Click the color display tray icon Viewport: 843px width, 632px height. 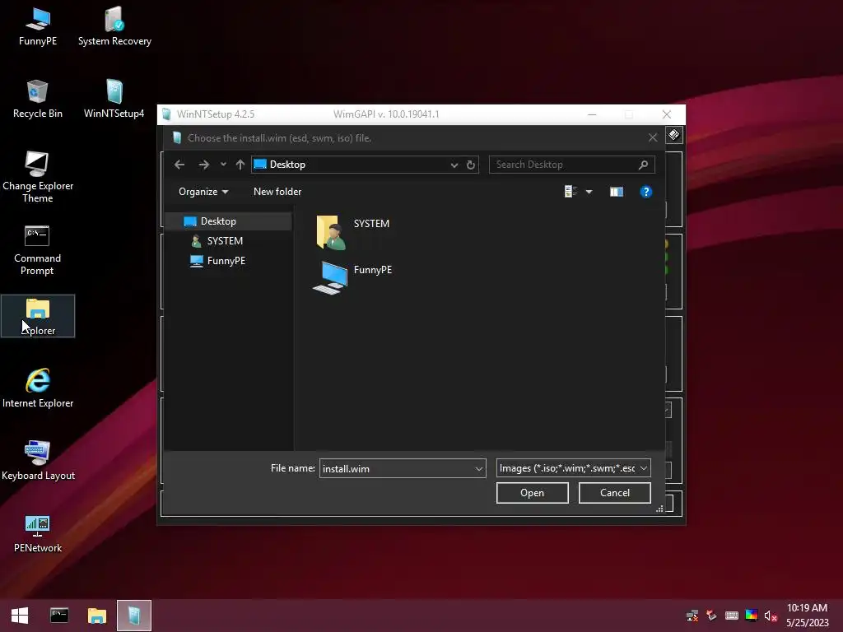752,616
